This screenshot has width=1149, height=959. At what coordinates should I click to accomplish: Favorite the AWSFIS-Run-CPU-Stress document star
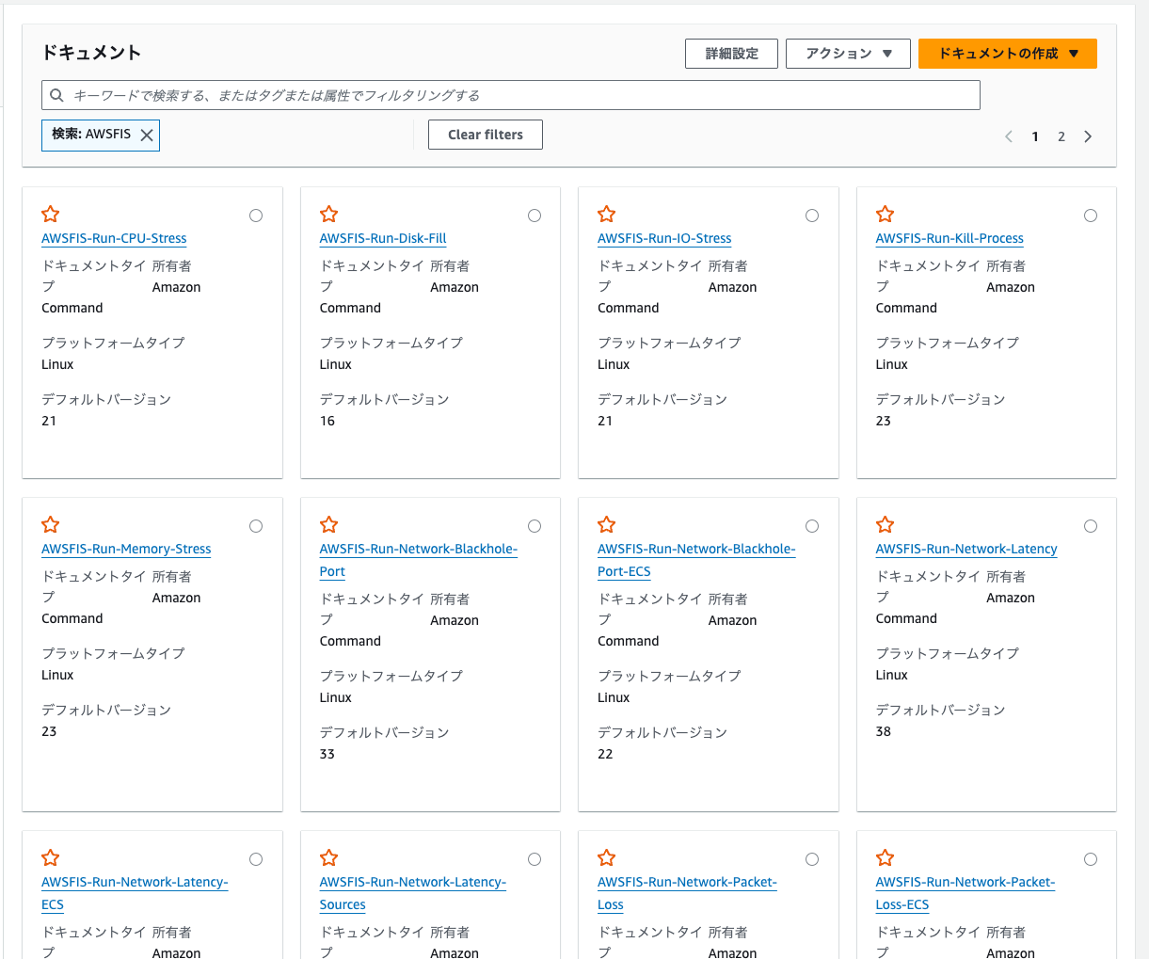point(51,215)
